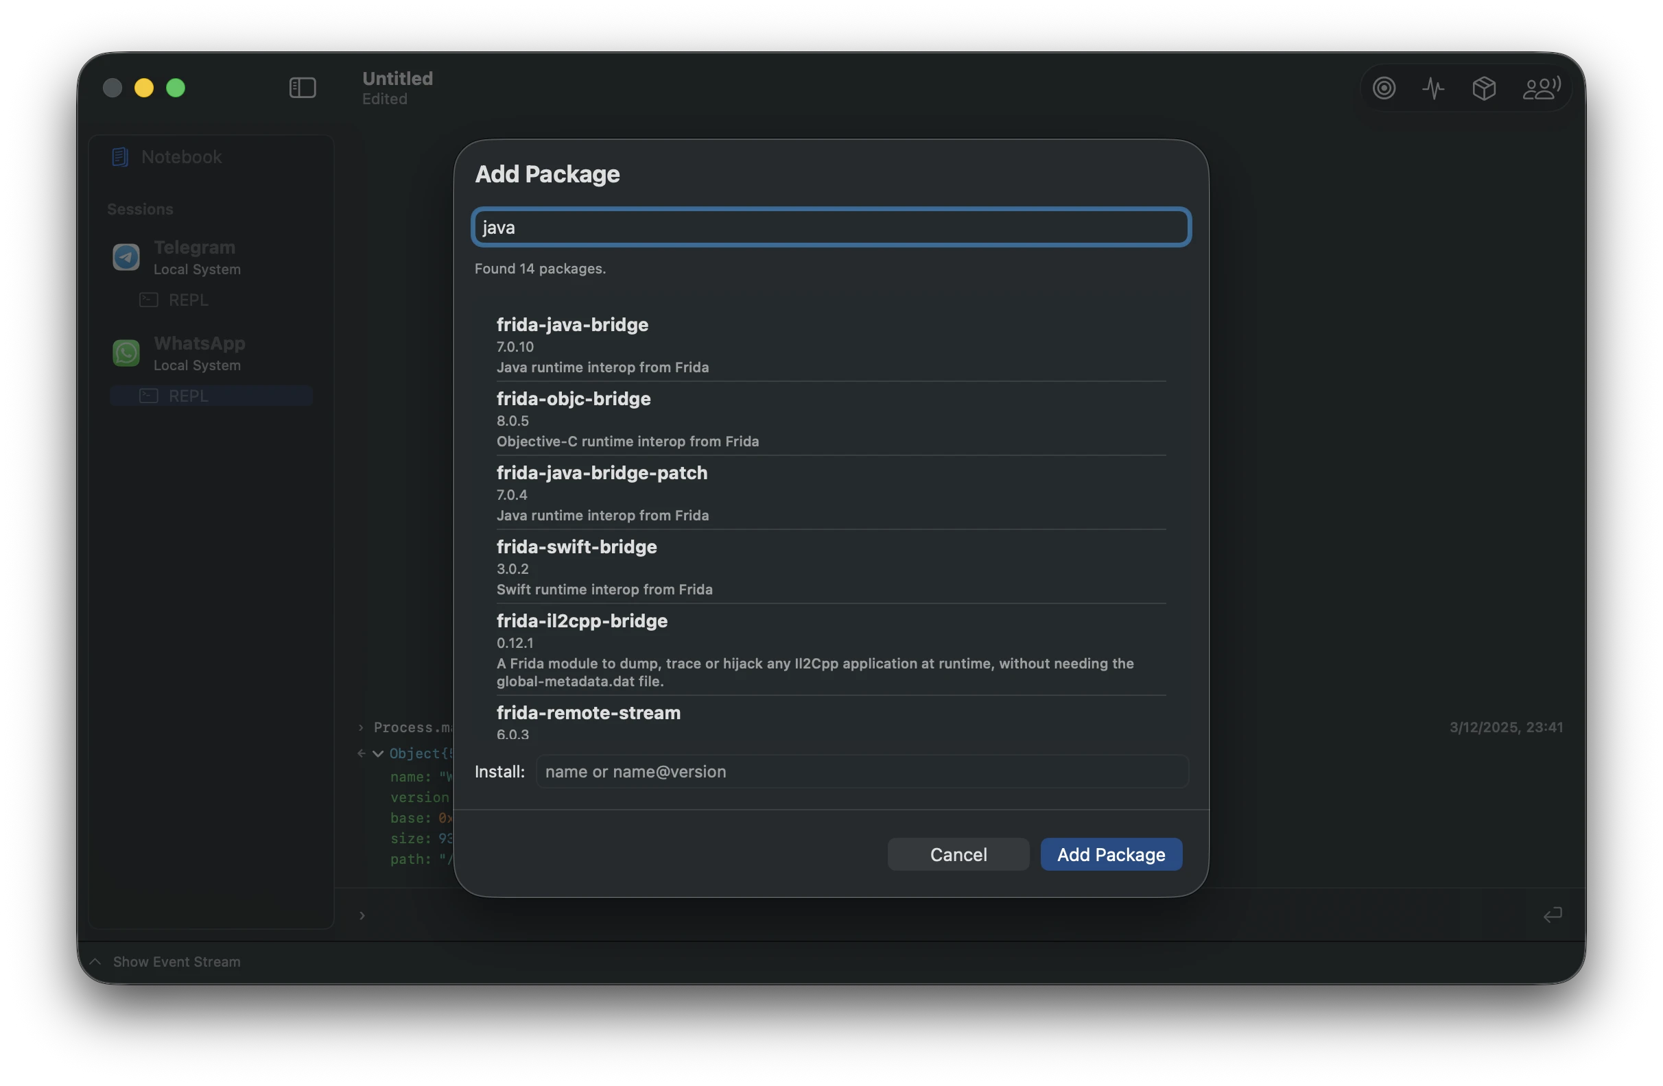
Task: Toggle the sidebar panel icon
Action: tap(303, 88)
